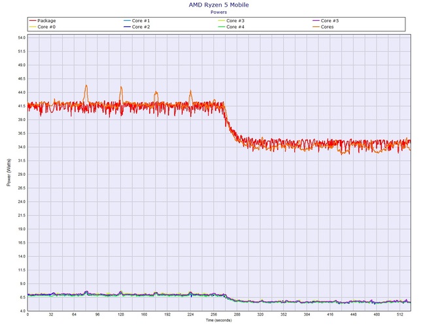Viewport: 438px width, 328px height.
Task: Click the red Package line swatch
Action: (x=33, y=21)
